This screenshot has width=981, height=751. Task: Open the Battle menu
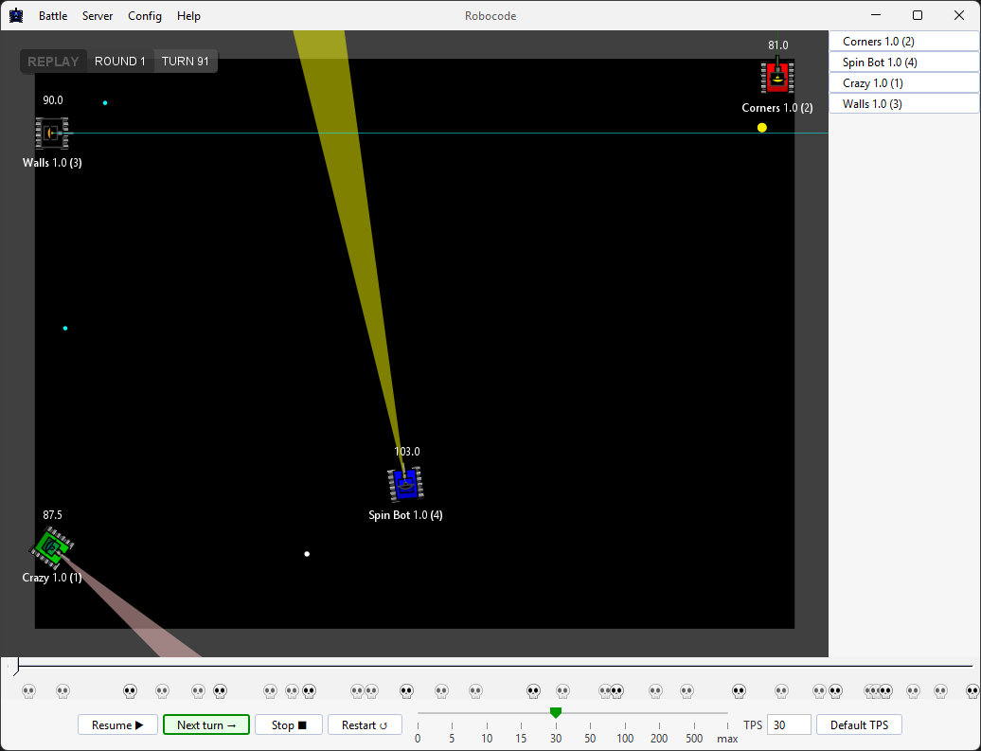pos(53,16)
